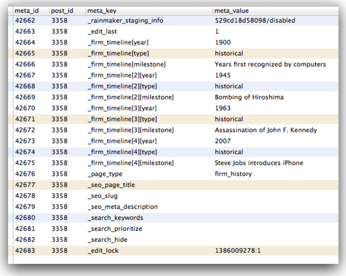The height and width of the screenshot is (276, 346).
Task: Select the 1386009278:1 edit lock value
Action: click(237, 251)
